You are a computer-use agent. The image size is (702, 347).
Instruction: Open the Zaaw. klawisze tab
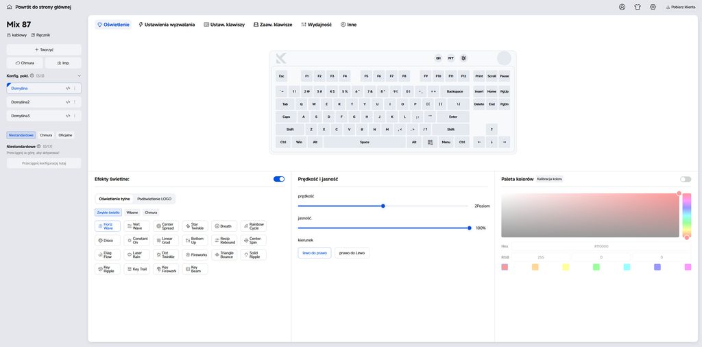(x=273, y=25)
